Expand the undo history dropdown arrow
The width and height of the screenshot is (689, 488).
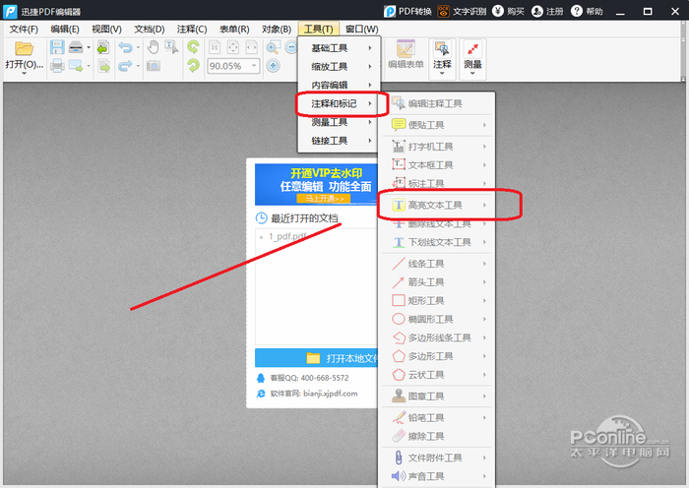pos(138,47)
